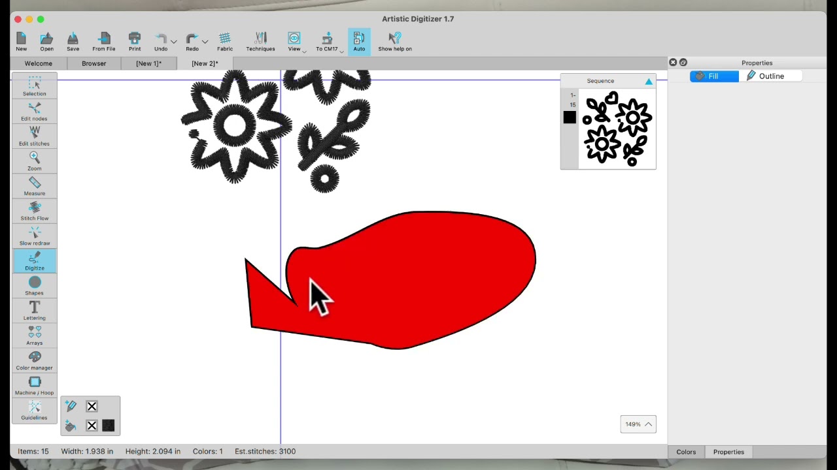Screen dimensions: 837x470
Task: Select the Outline tab in Properties
Action: pos(770,76)
